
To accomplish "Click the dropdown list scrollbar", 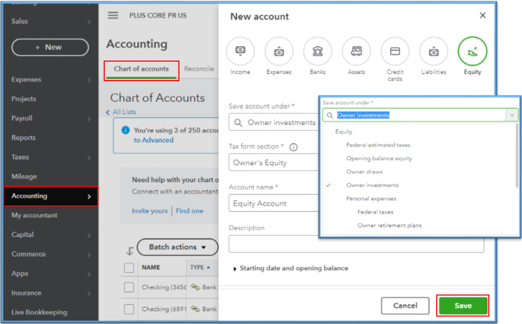I will [517, 156].
